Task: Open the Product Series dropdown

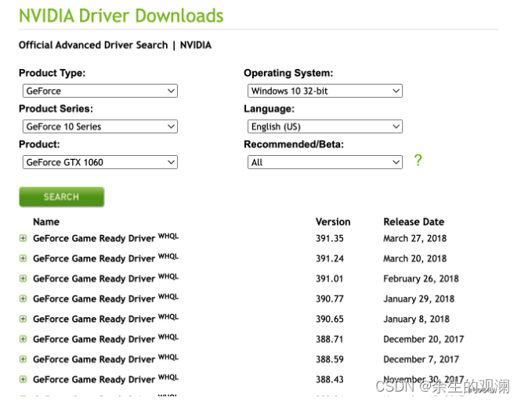Action: (x=100, y=126)
